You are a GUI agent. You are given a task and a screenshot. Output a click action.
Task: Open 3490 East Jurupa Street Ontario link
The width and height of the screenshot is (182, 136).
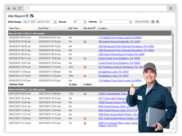118,114
